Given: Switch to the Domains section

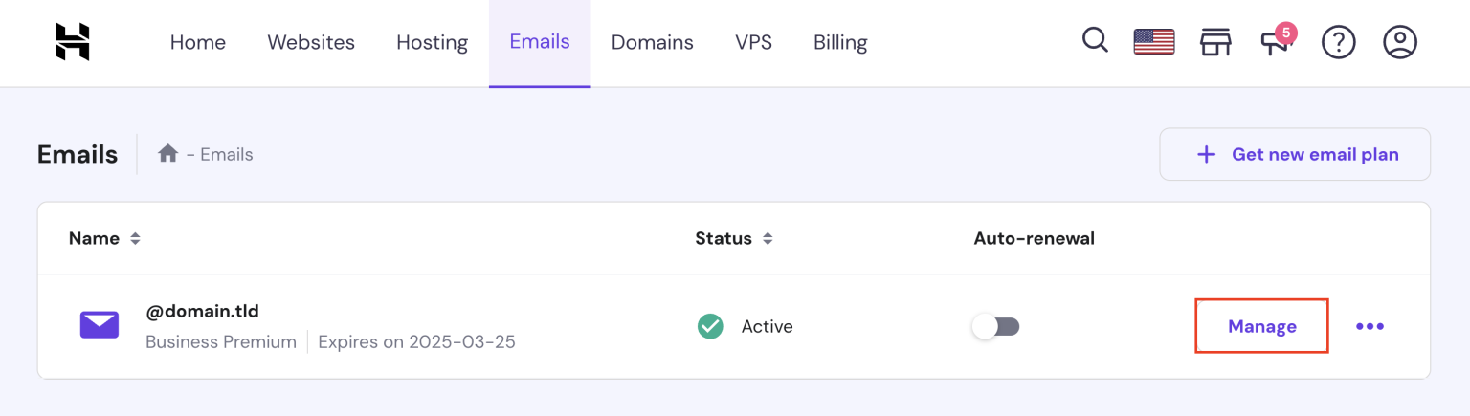Looking at the screenshot, I should point(652,42).
